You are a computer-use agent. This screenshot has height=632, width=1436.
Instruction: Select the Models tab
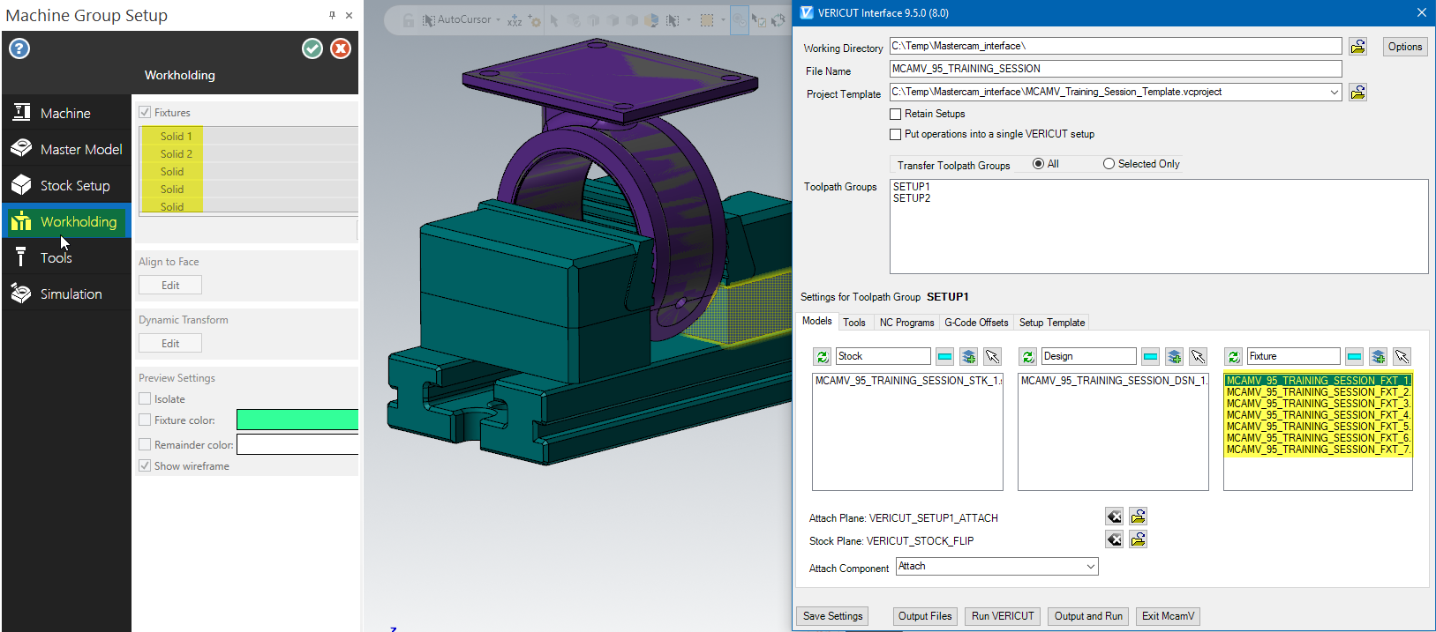(816, 322)
